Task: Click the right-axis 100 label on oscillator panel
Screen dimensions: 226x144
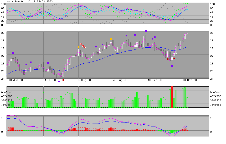Action: (213, 4)
